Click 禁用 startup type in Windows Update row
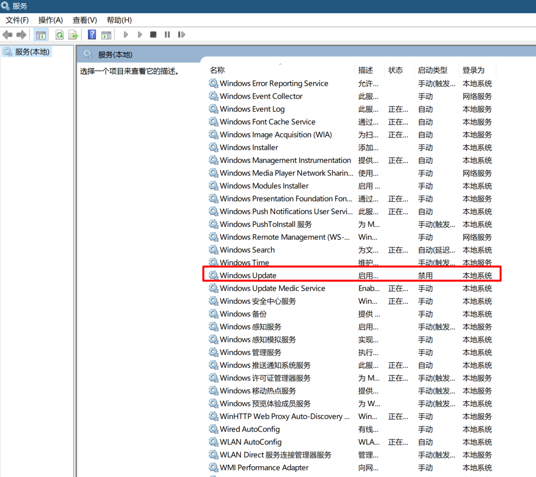This screenshot has height=477, width=536. click(x=425, y=276)
